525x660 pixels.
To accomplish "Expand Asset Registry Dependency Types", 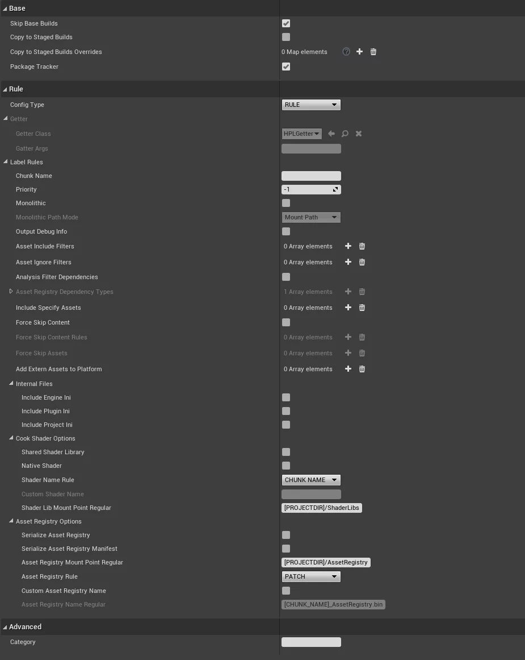I will pos(11,291).
